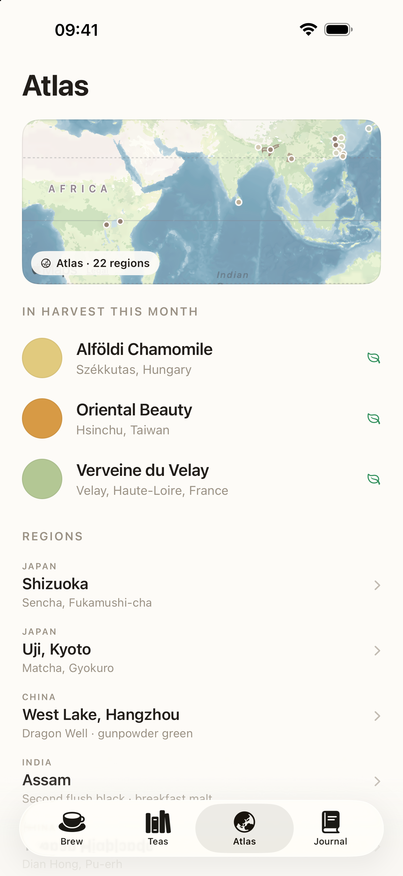
Task: Open the Oriental Beauty harvest entry
Action: (201, 418)
